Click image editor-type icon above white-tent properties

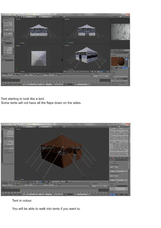point(112,50)
